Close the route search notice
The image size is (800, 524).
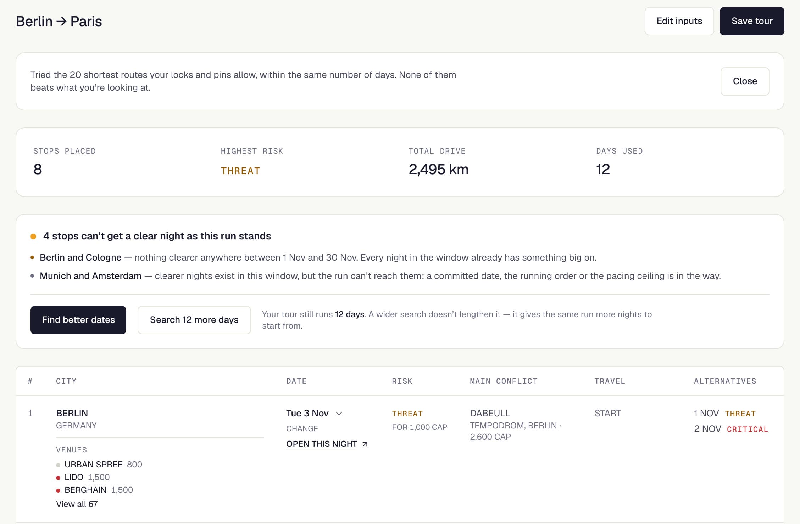[x=745, y=81]
